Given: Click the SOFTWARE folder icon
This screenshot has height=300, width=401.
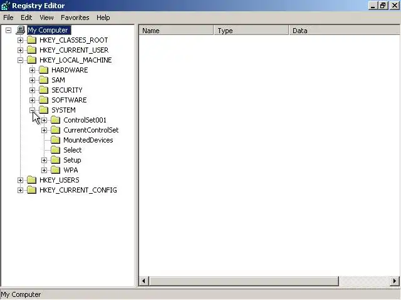Looking at the screenshot, I should pyautogui.click(x=44, y=100).
